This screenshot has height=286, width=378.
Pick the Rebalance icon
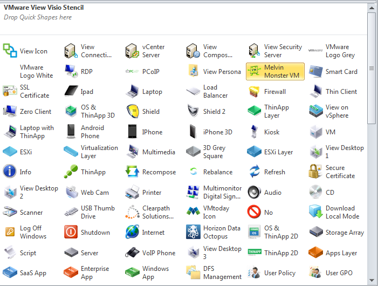[x=194, y=172]
